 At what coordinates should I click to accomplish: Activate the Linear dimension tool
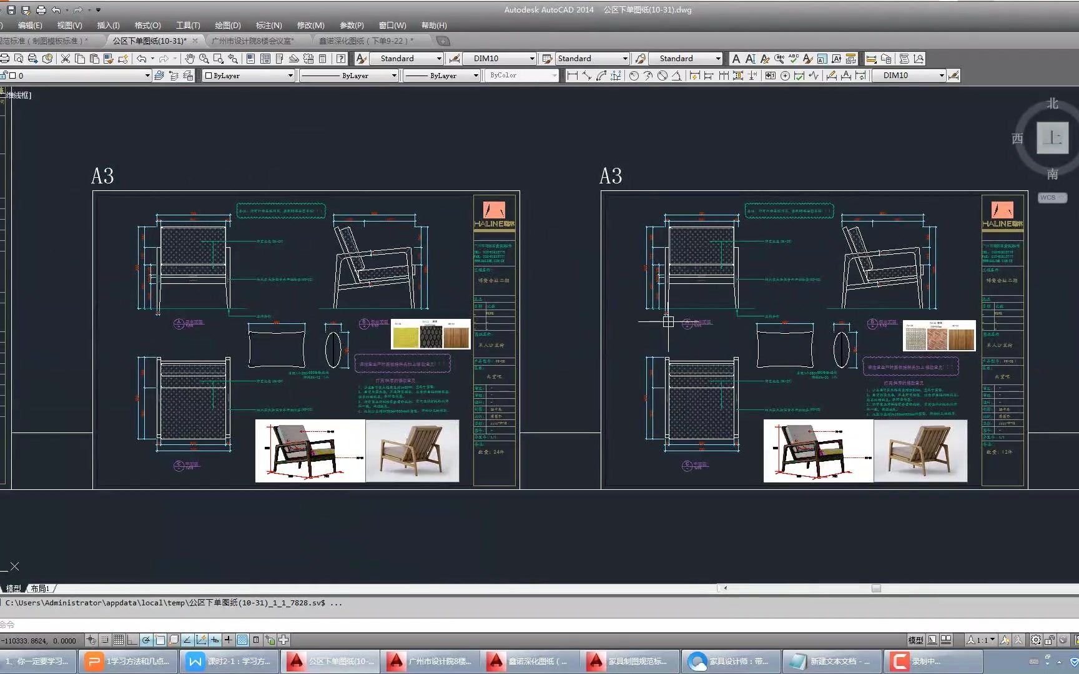point(572,76)
